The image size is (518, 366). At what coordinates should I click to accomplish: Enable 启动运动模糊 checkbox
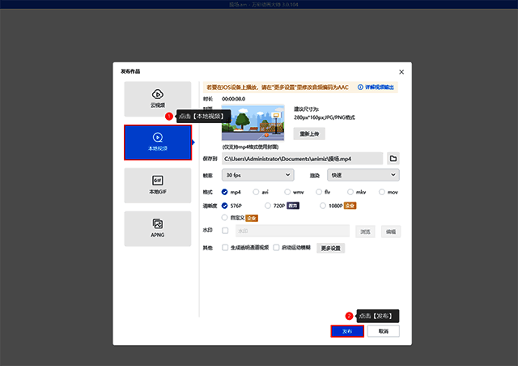point(276,248)
